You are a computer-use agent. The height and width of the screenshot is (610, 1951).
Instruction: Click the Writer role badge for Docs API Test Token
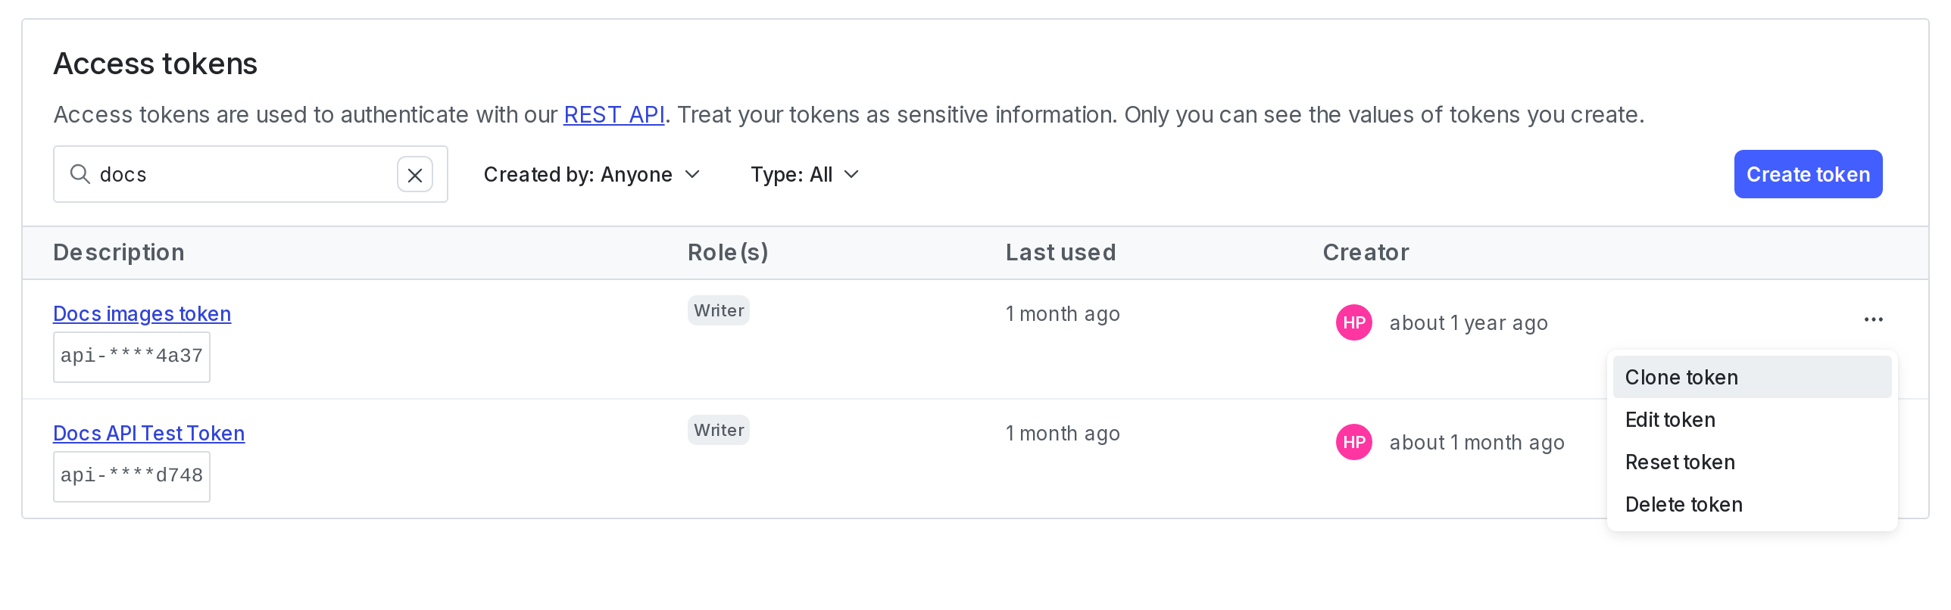[717, 429]
